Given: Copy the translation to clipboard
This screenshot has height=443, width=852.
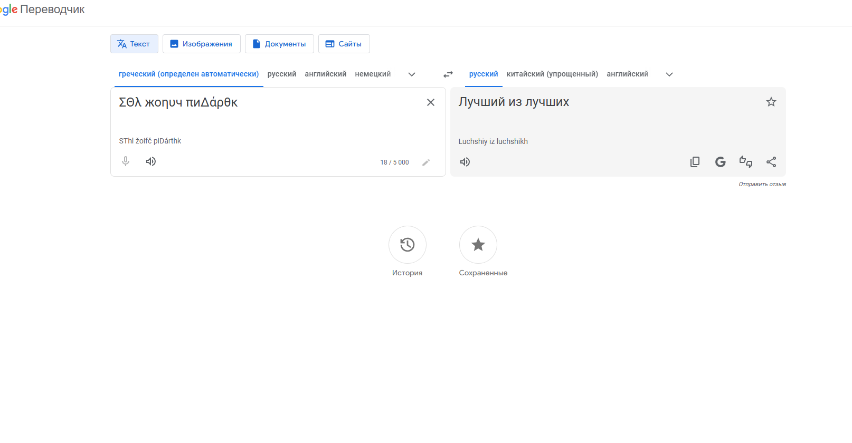Looking at the screenshot, I should (695, 162).
